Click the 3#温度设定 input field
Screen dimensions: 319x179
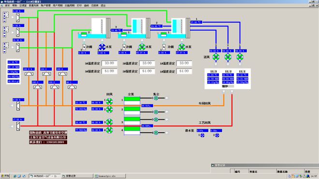coord(109,63)
